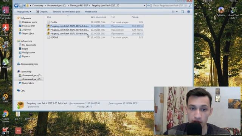242x136 pixels.
Task: Open the address bar history dropdown
Action: [x=144, y=6]
